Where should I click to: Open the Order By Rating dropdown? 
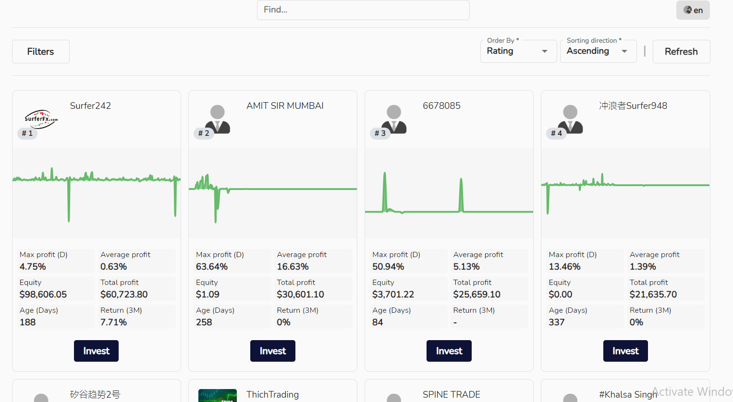coord(518,51)
